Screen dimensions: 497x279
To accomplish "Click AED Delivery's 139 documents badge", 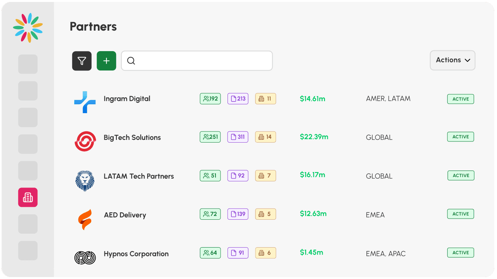I will (238, 214).
